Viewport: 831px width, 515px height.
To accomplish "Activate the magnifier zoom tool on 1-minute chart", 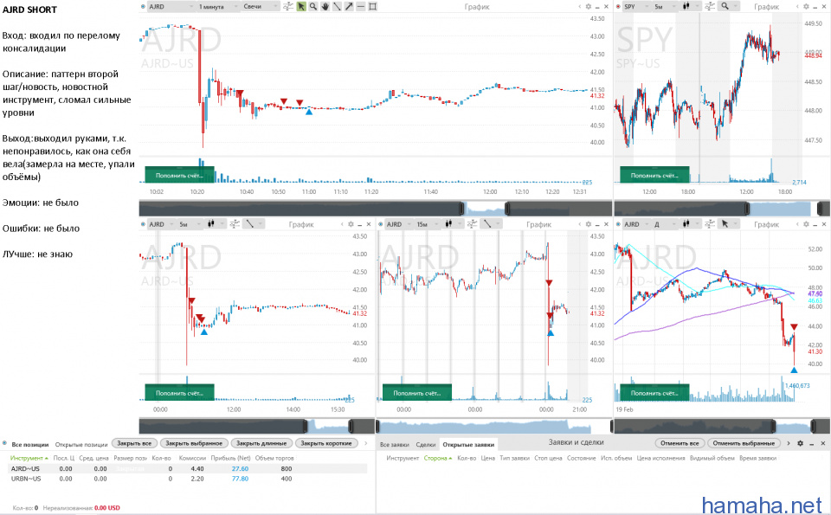I will (313, 6).
